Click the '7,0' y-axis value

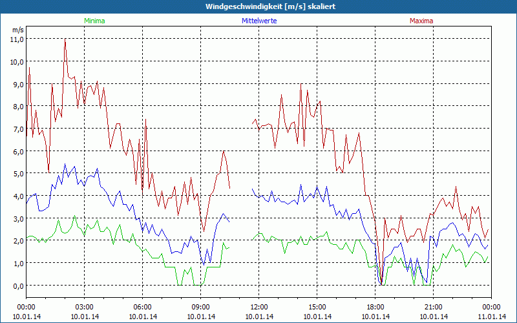pyautogui.click(x=19, y=129)
